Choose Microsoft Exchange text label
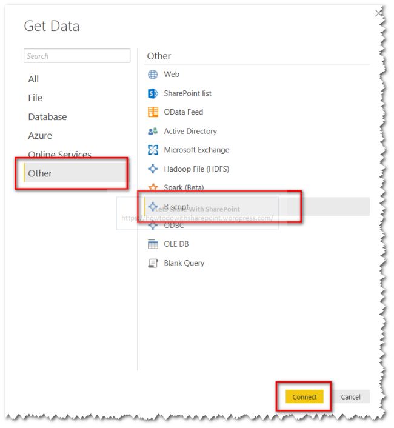The image size is (394, 428). pyautogui.click(x=196, y=150)
